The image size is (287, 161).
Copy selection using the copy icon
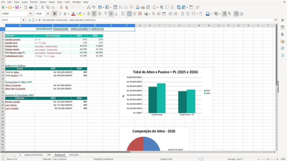pos(48,7)
